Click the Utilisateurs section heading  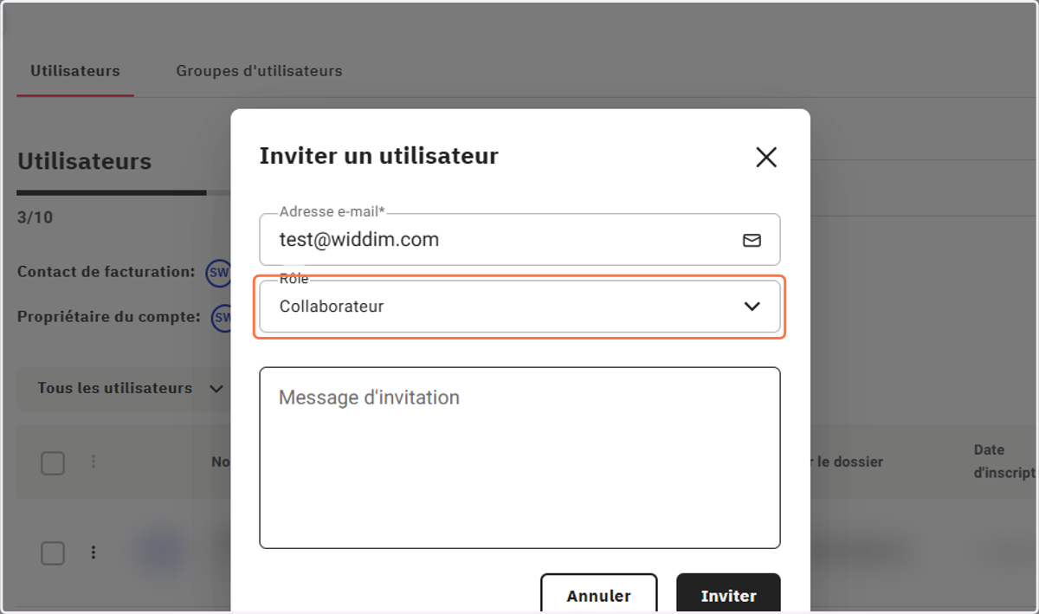84,161
